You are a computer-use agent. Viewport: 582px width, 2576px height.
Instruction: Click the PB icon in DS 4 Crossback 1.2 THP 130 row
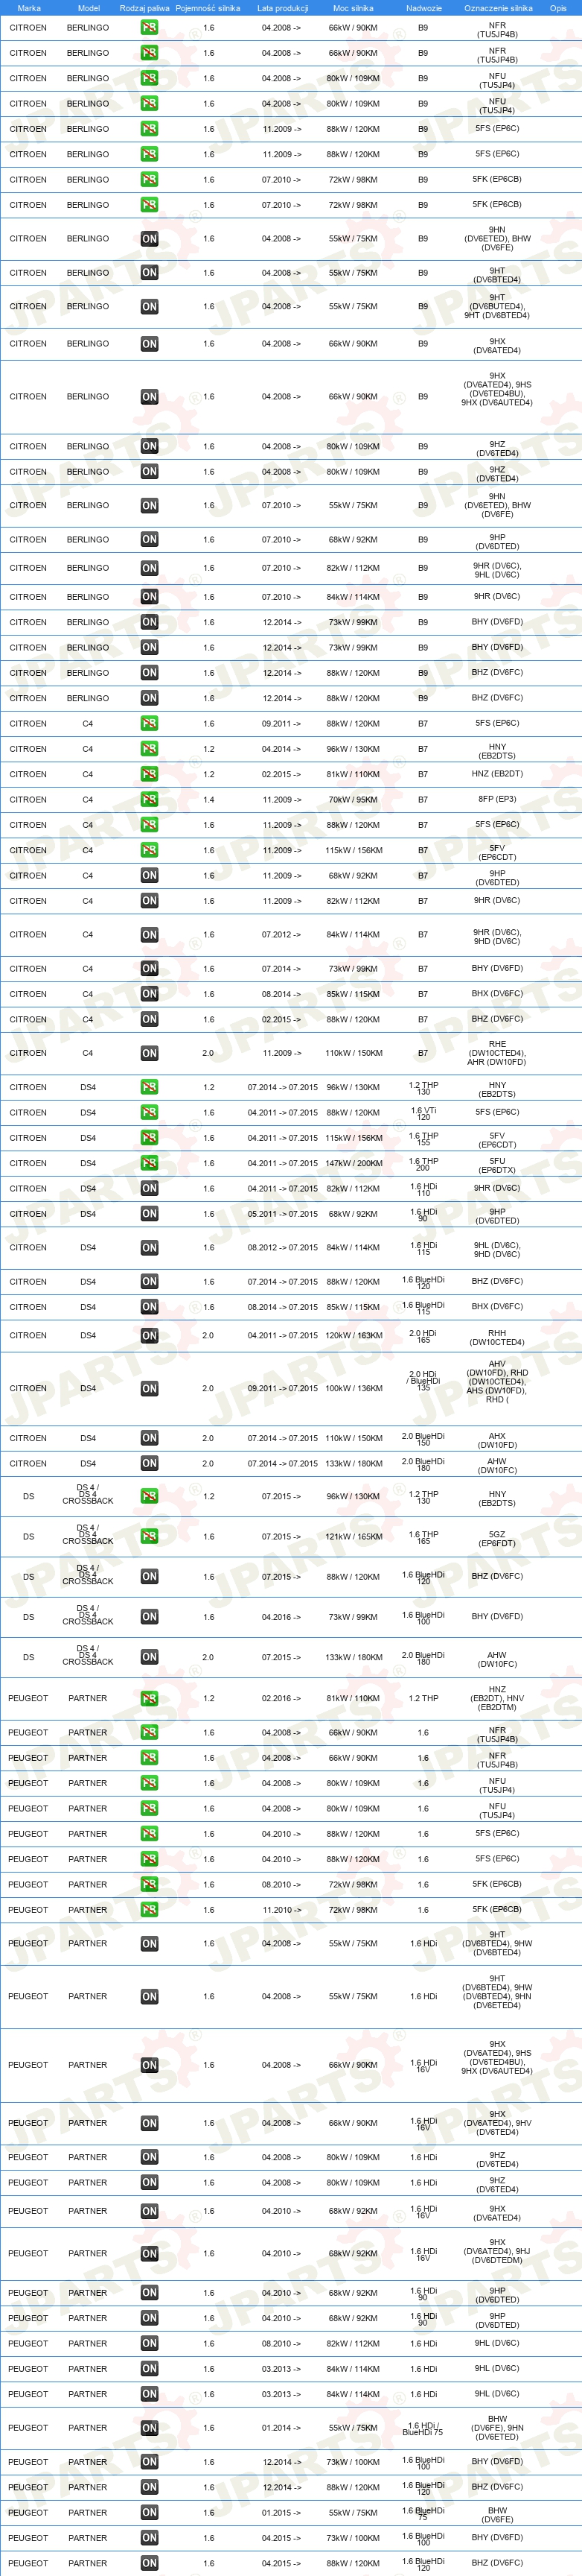[x=149, y=1497]
